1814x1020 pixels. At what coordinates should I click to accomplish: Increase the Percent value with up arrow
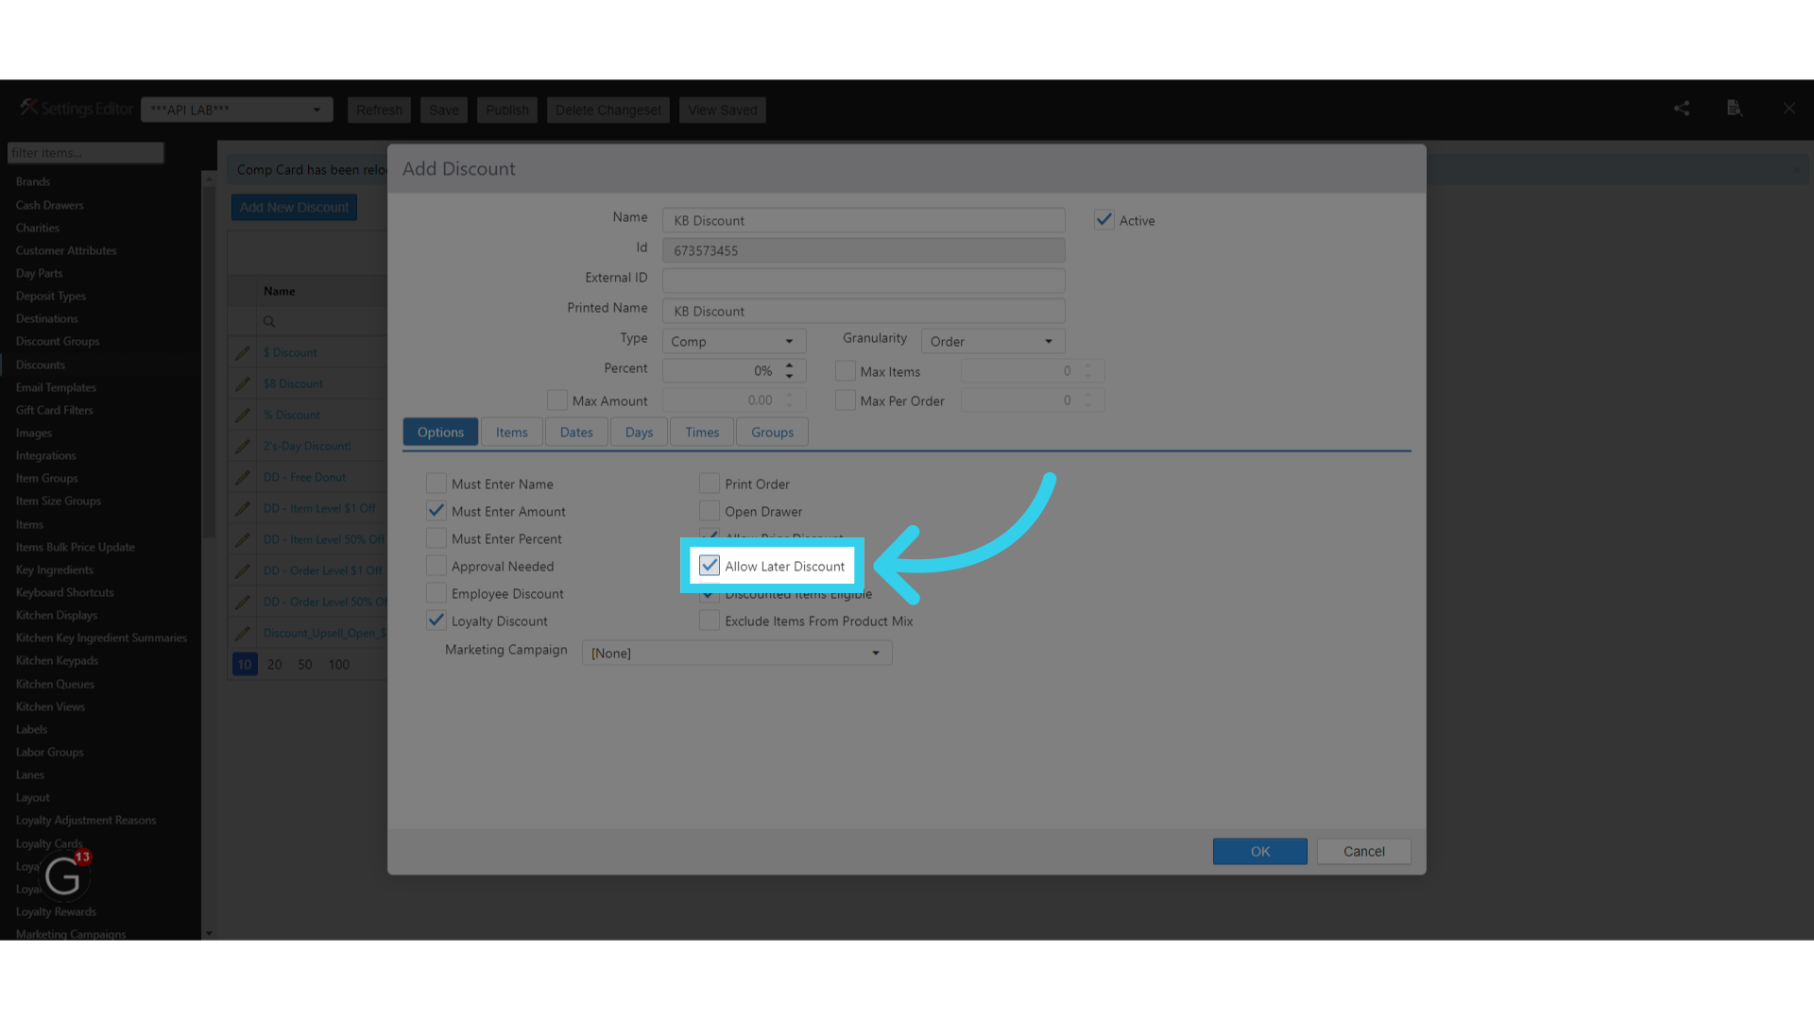pyautogui.click(x=790, y=365)
